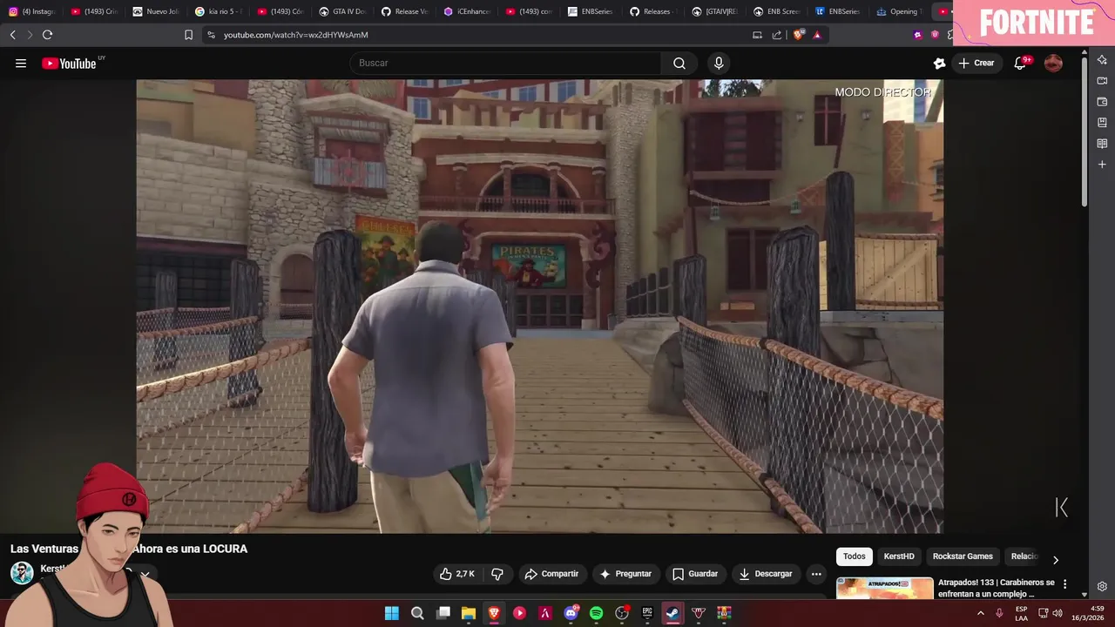Go back with browser back arrow
The image size is (1115, 627).
point(12,35)
